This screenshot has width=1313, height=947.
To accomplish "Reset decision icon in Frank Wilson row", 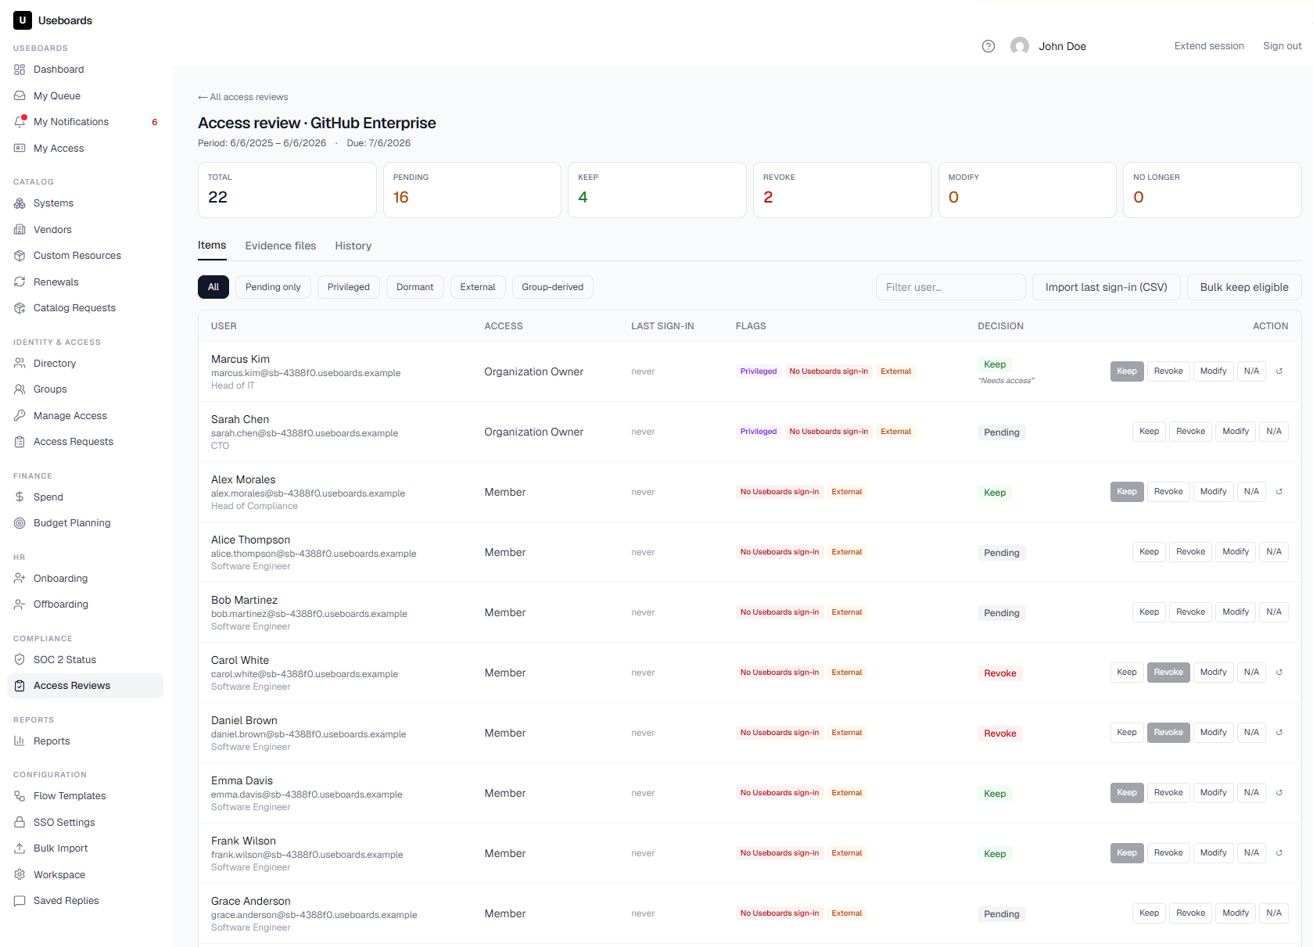I will pos(1279,853).
